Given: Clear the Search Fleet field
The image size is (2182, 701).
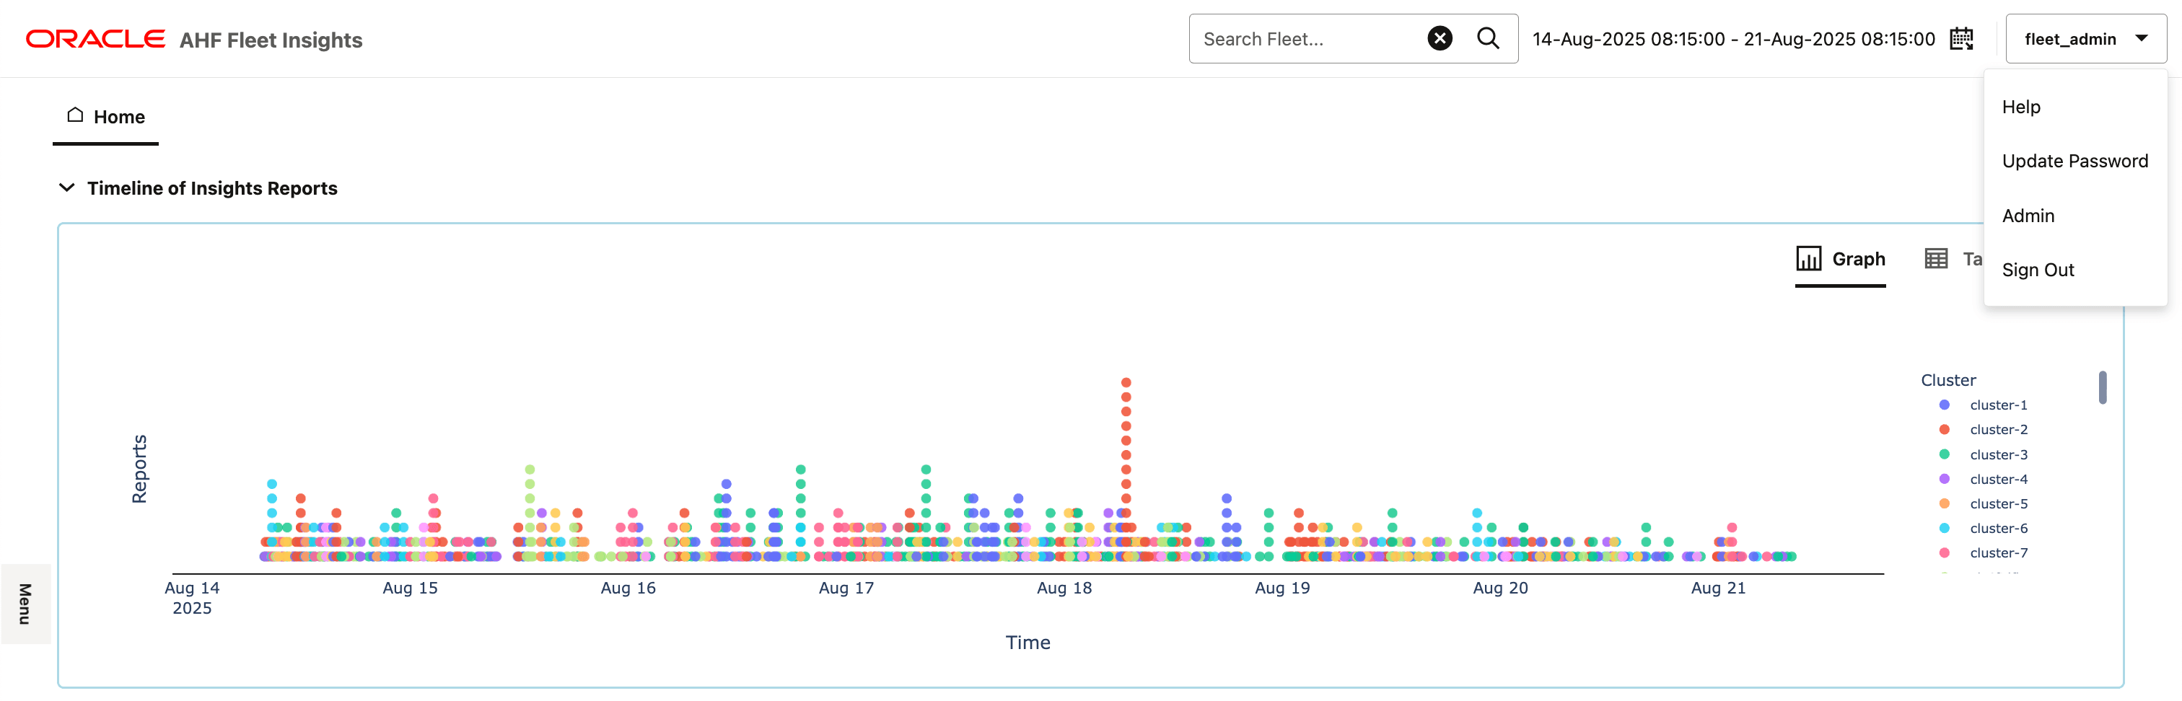Looking at the screenshot, I should tap(1439, 38).
